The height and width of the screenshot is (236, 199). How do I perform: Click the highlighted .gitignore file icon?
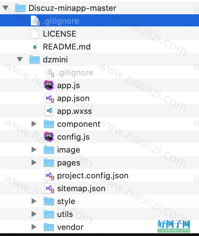[x=35, y=21]
